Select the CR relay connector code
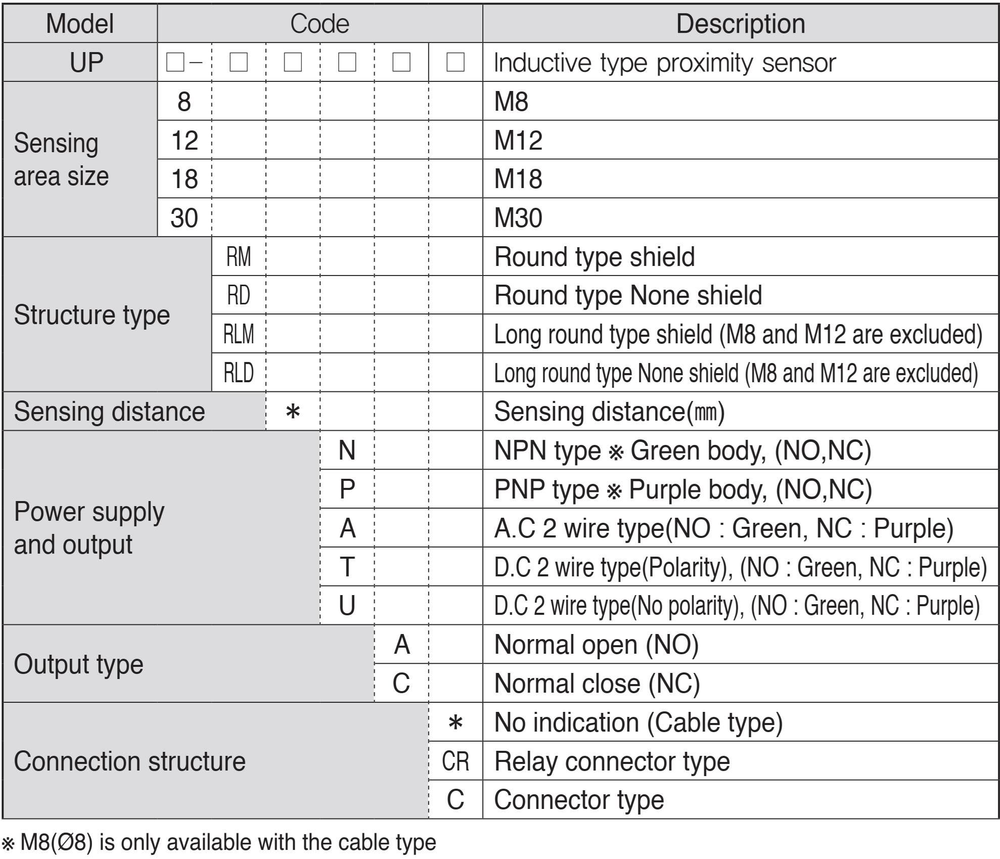Viewport: 1000px width, 859px height. point(455,761)
